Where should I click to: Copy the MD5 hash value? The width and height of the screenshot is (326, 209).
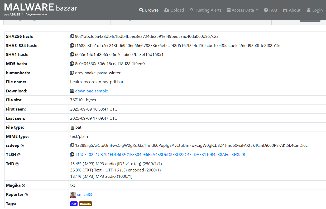click(72, 64)
